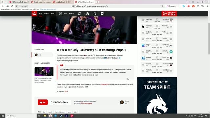Open the Yangon vs Carstensz match
The width and height of the screenshot is (210, 118).
[x=157, y=46]
